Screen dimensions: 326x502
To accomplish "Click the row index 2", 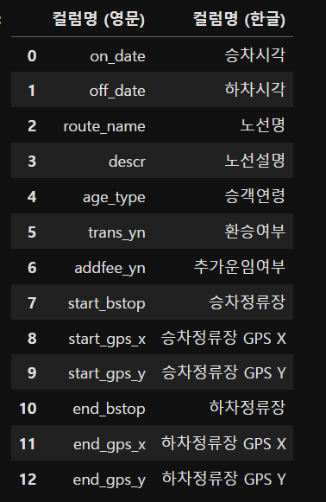I will (32, 126).
